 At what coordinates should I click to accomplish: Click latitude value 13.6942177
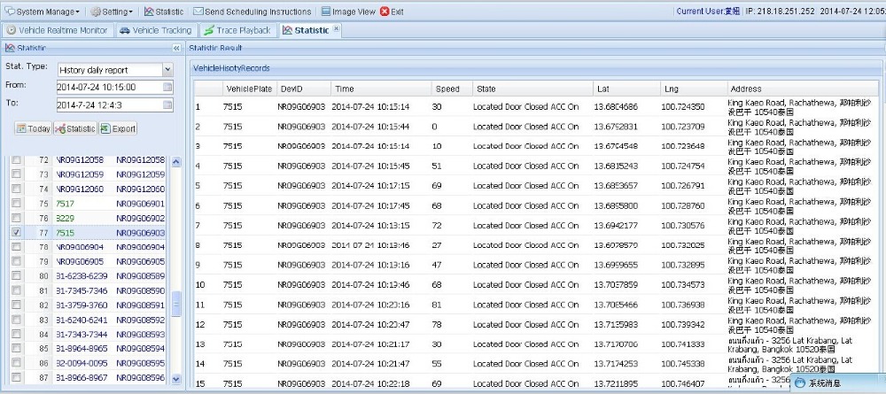(616, 225)
